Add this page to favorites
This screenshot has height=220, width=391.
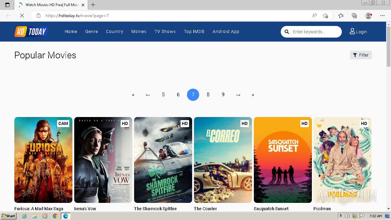(325, 16)
